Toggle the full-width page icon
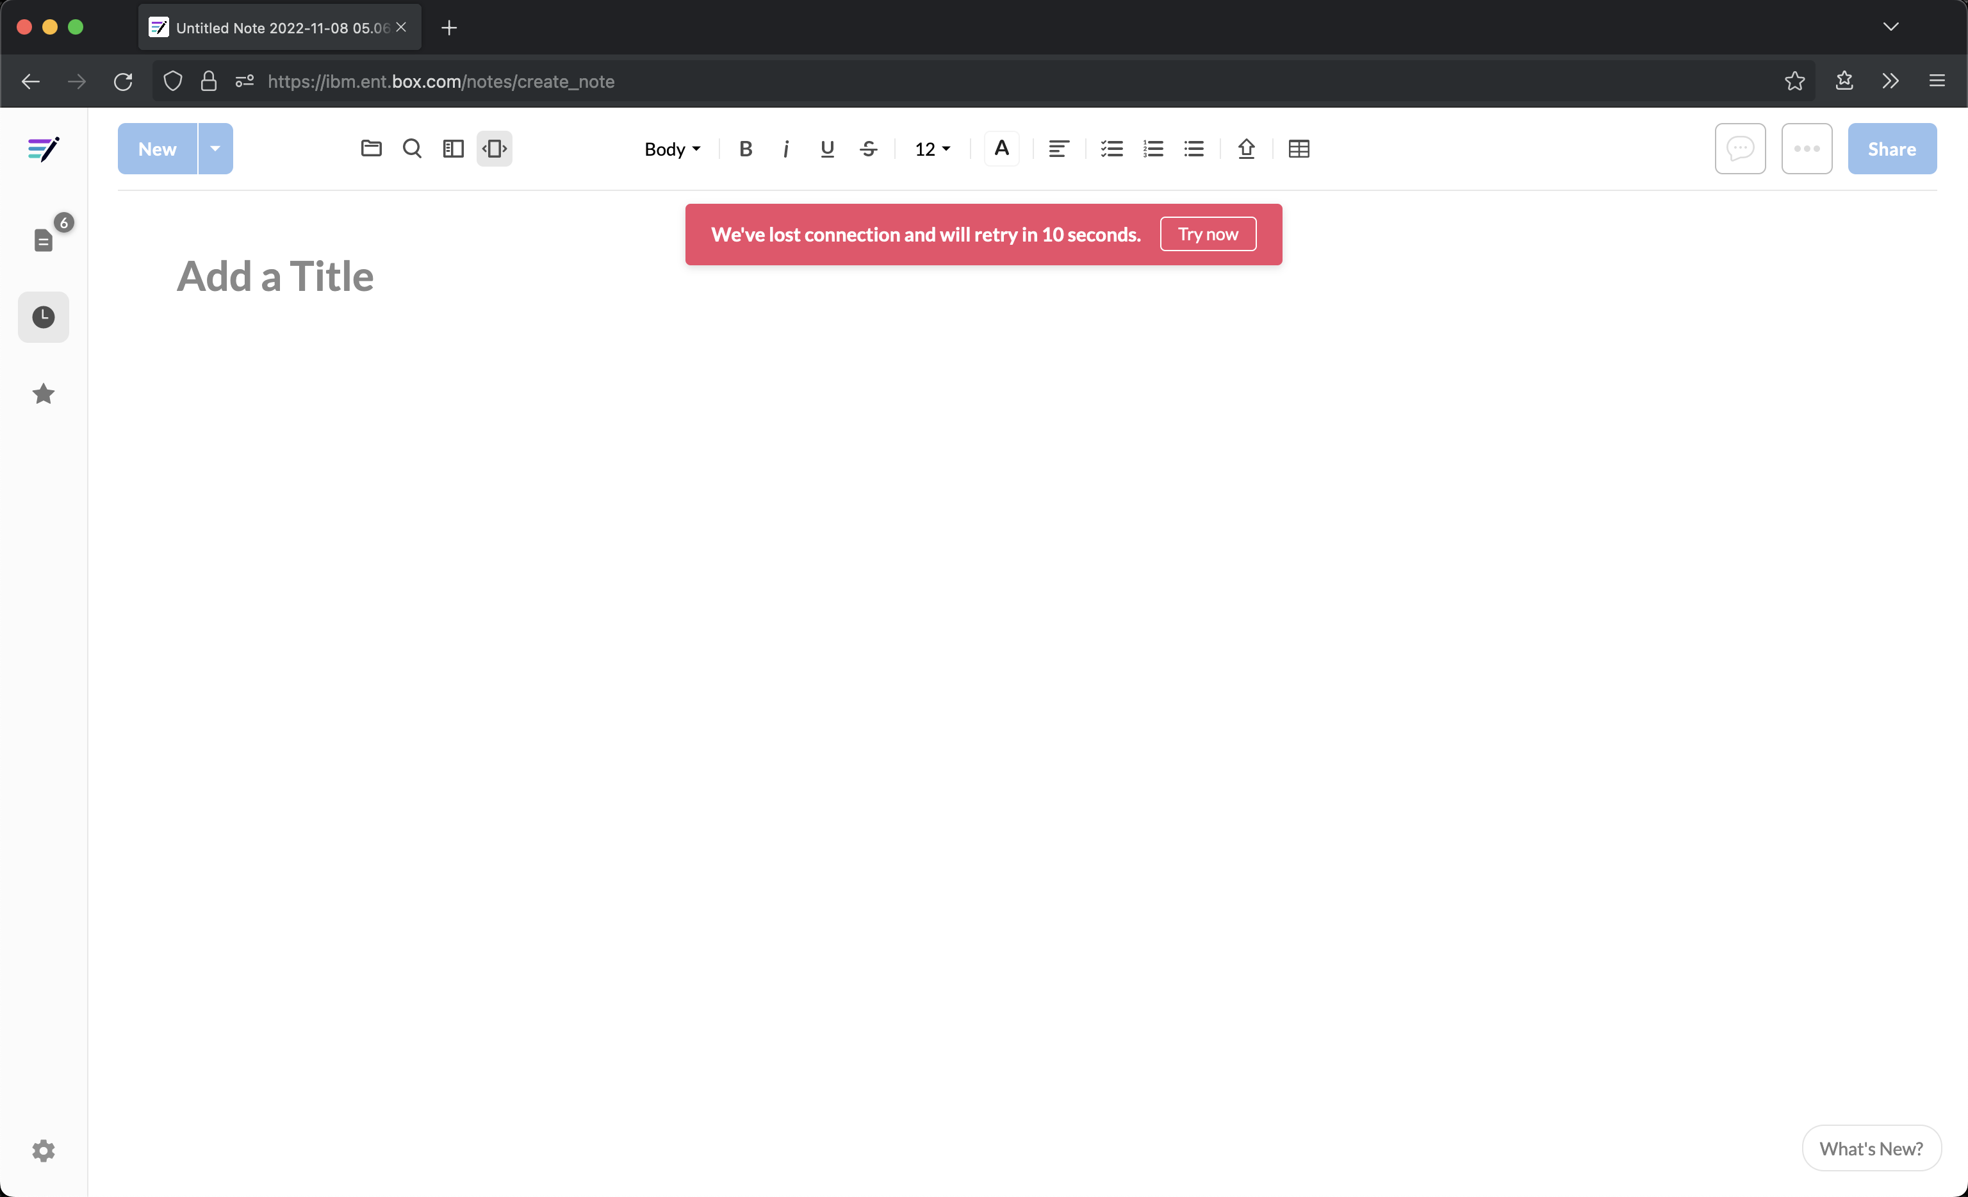 pos(495,149)
